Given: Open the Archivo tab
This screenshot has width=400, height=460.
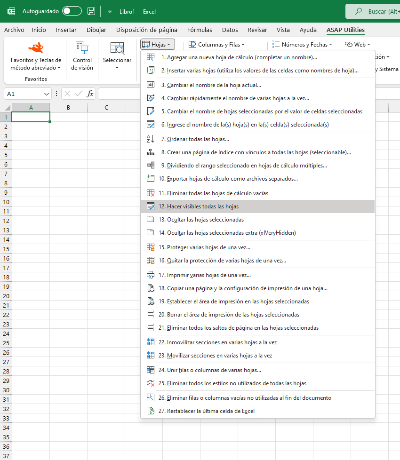Looking at the screenshot, I should coord(14,30).
